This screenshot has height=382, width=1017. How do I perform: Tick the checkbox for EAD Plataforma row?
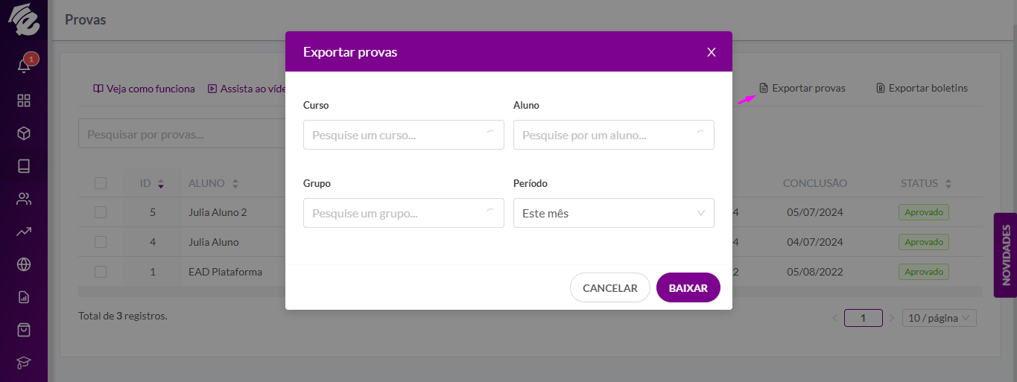[101, 272]
